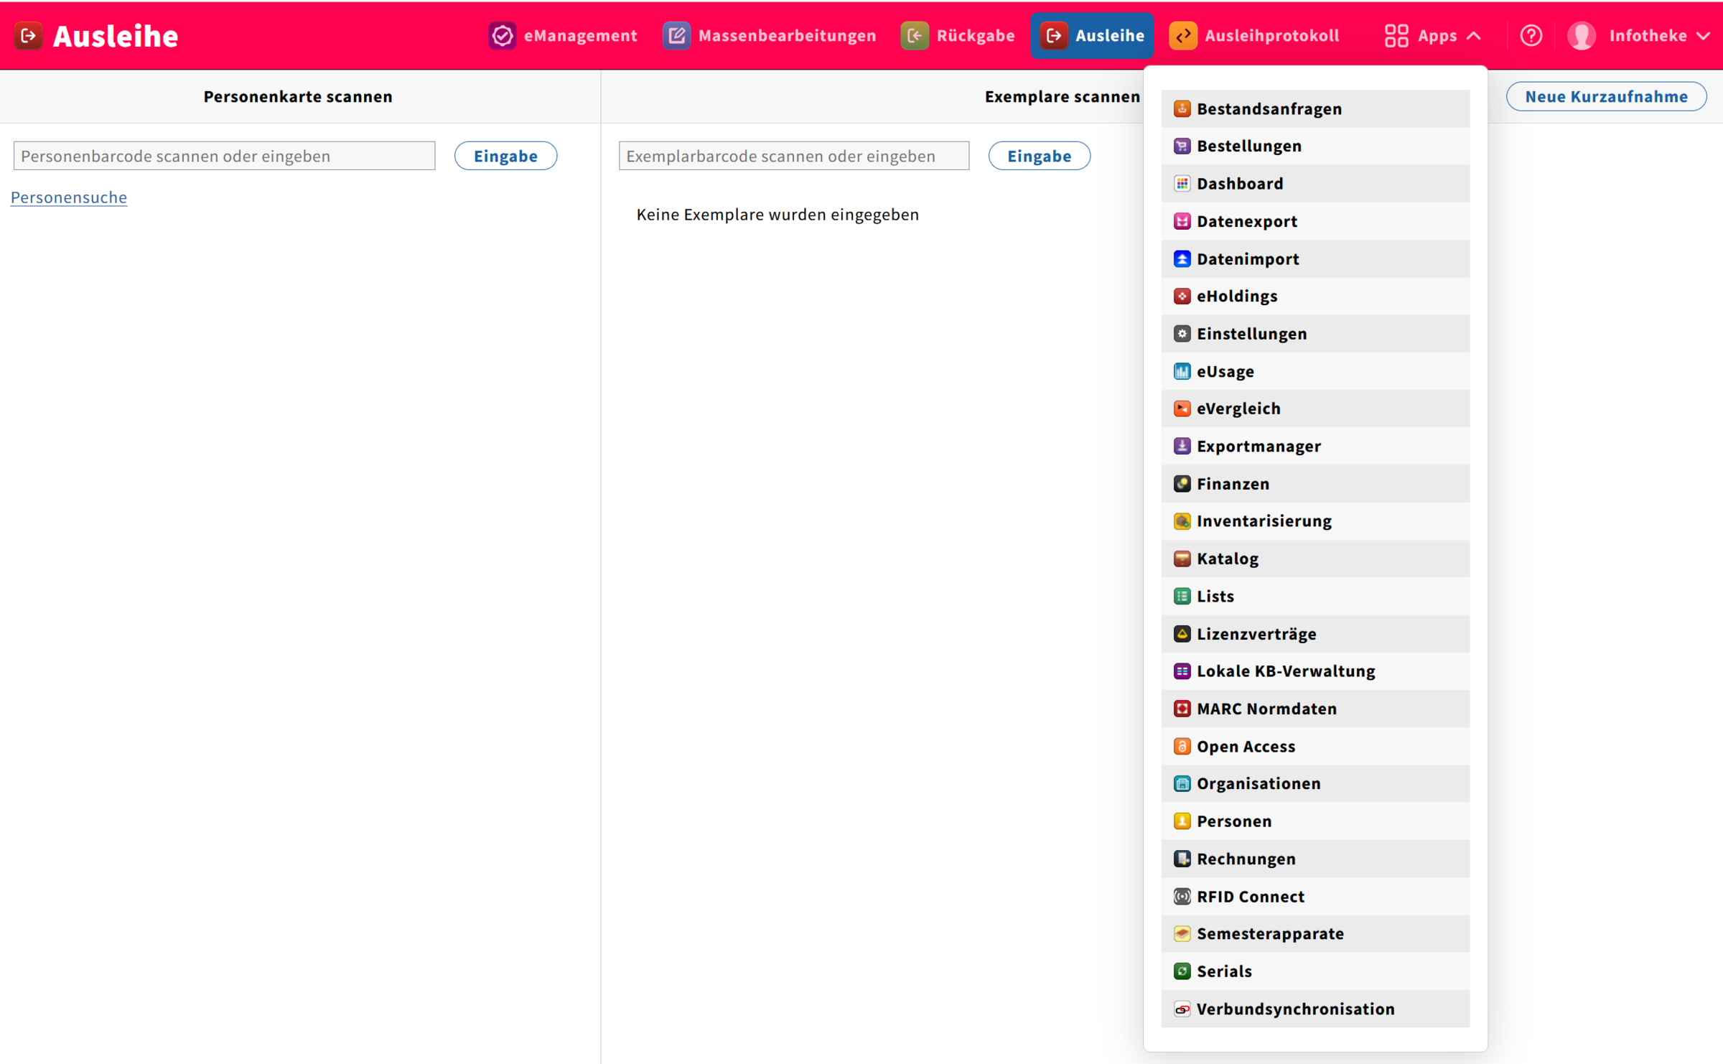The image size is (1723, 1064).
Task: Click the Bestandsanfragen app icon
Action: (1182, 108)
